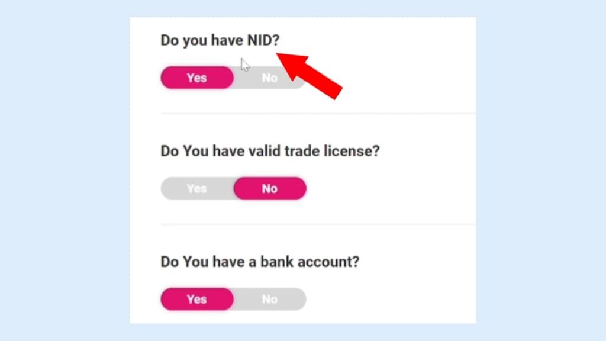Click the divider below the trade license section
606x341 pixels.
tap(318, 224)
